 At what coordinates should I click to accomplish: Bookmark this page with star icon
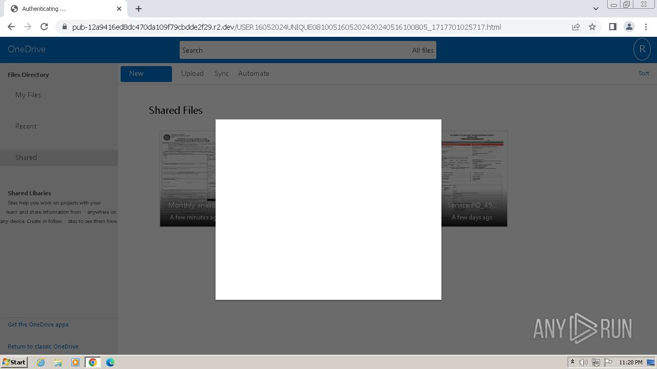tap(592, 27)
